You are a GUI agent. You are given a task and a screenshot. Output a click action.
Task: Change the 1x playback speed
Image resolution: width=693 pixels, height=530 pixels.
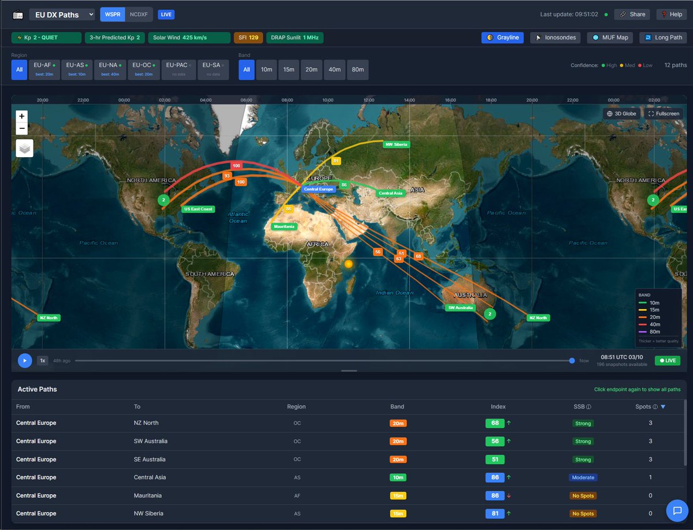(42, 361)
